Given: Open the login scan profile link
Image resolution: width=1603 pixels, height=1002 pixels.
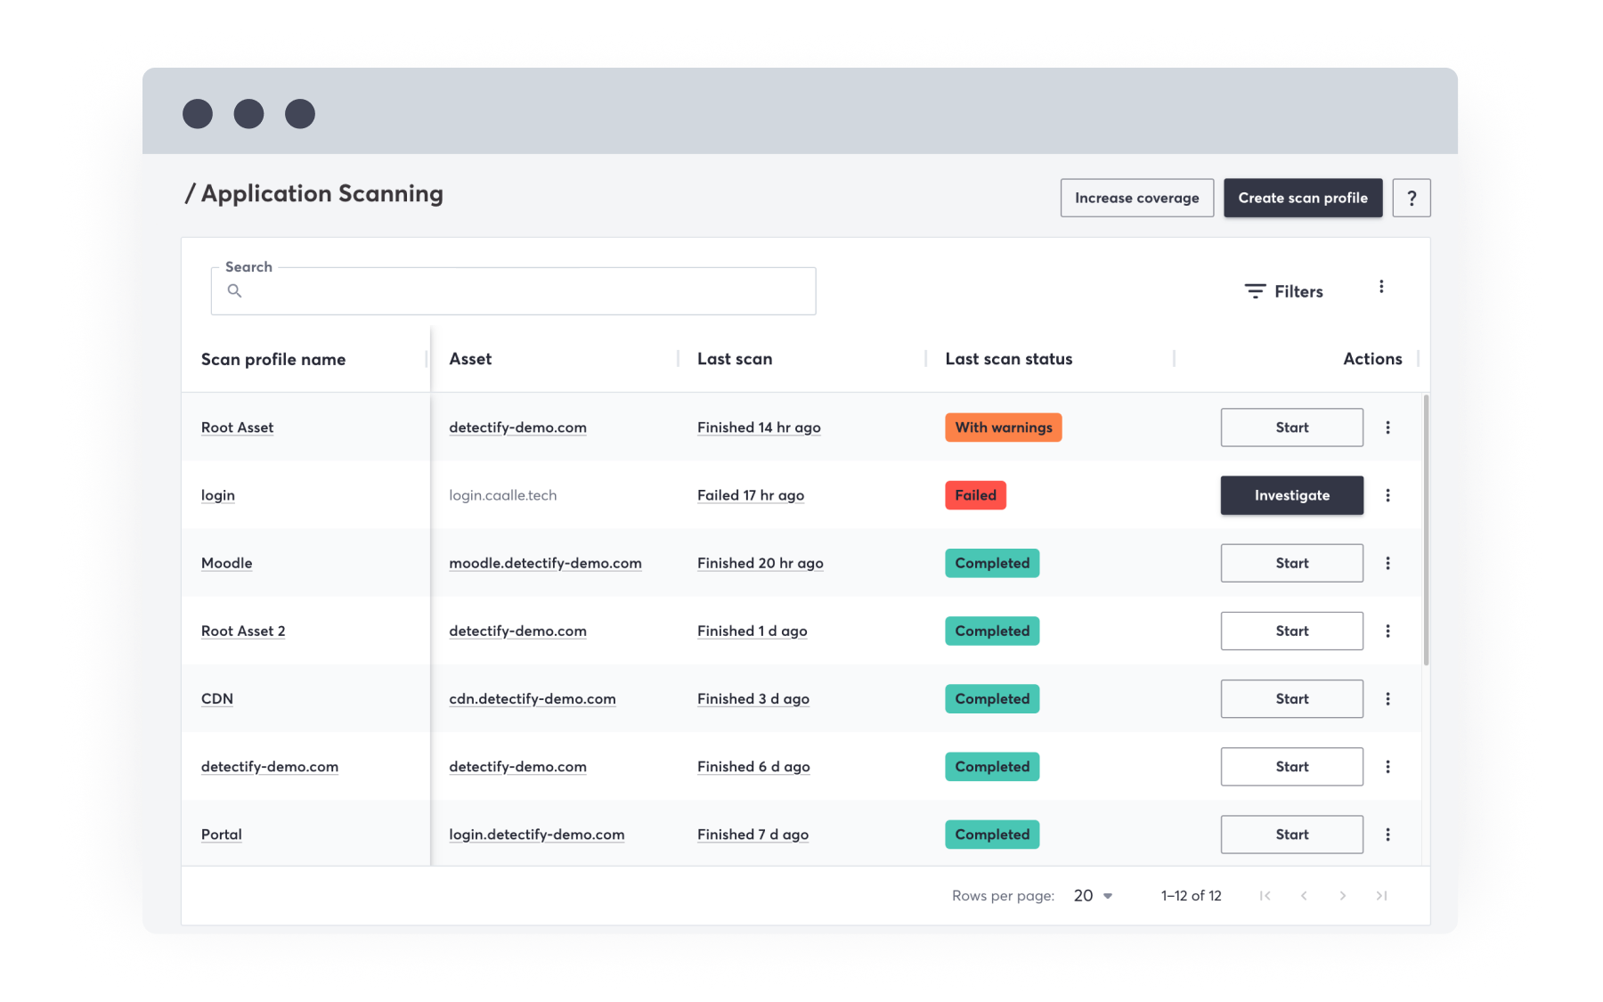Looking at the screenshot, I should click(218, 495).
